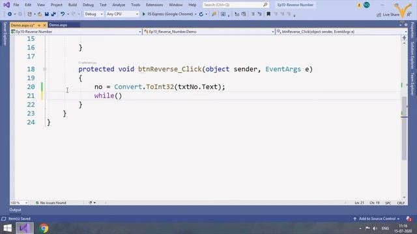Open the View menu
This screenshot has height=234, width=417.
coord(40,5)
